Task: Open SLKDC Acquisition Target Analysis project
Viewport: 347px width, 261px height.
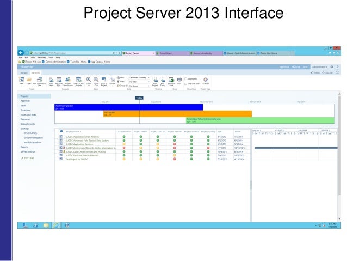Action: pos(82,137)
